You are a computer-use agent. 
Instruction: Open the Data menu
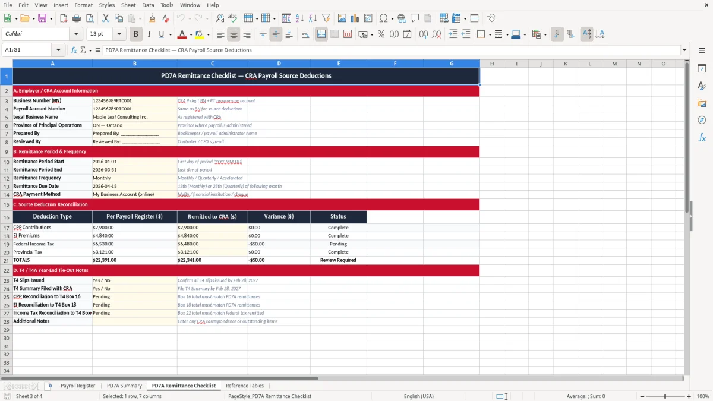148,5
